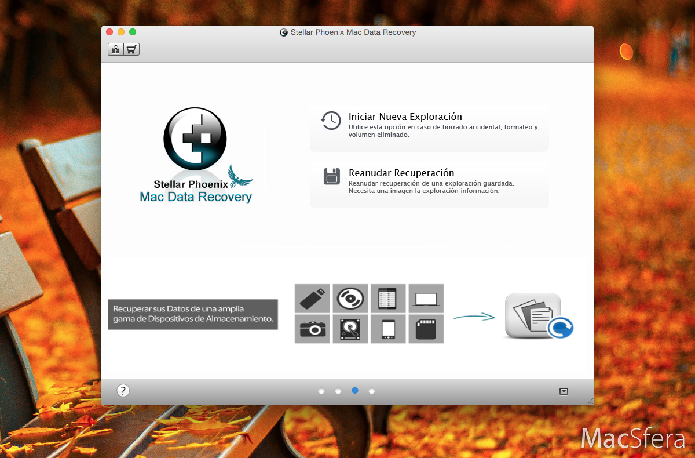The height and width of the screenshot is (458, 695).
Task: Choose Reanudar Recuperación option
Action: click(x=429, y=184)
